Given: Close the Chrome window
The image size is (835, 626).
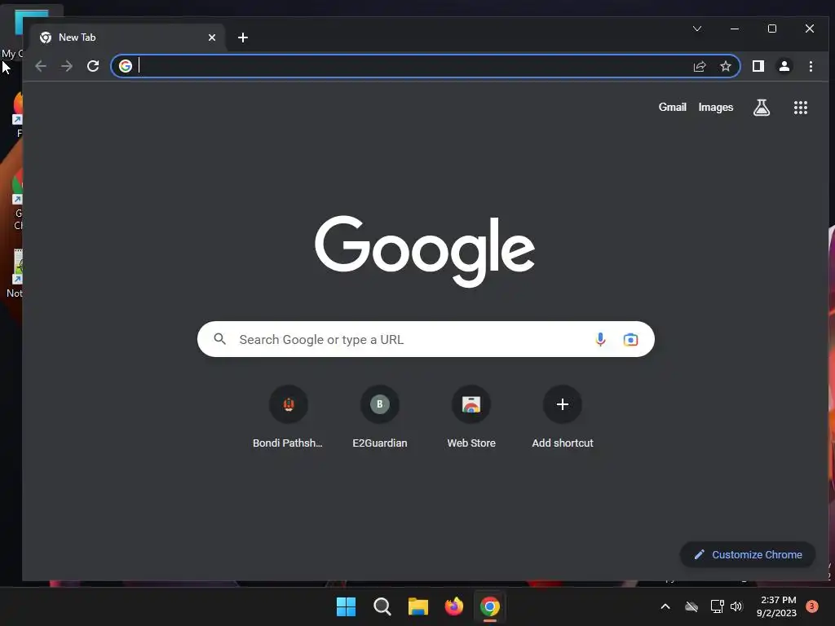Looking at the screenshot, I should click(x=810, y=29).
